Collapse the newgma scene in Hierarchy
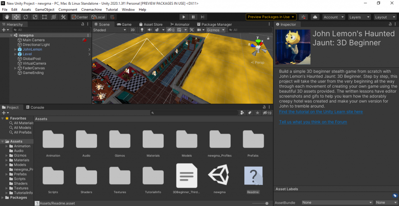399x206 pixels. pos(11,35)
